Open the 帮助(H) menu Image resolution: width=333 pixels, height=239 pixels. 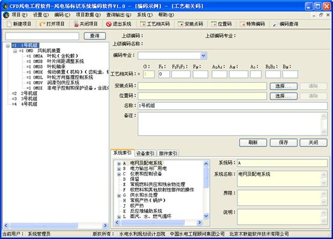click(x=166, y=15)
